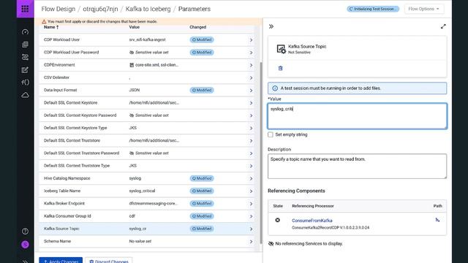Open the Flow Options dropdown
Viewport: 468px width, 263px height.
coord(424,9)
